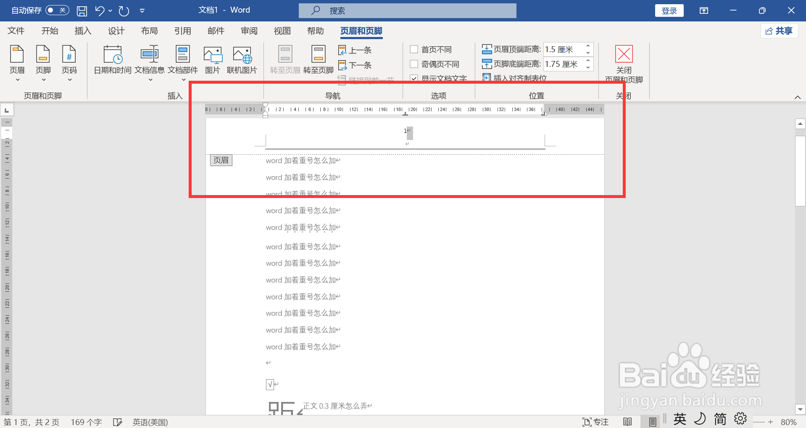Insert Online Pictures (联机图片)

pos(242,60)
